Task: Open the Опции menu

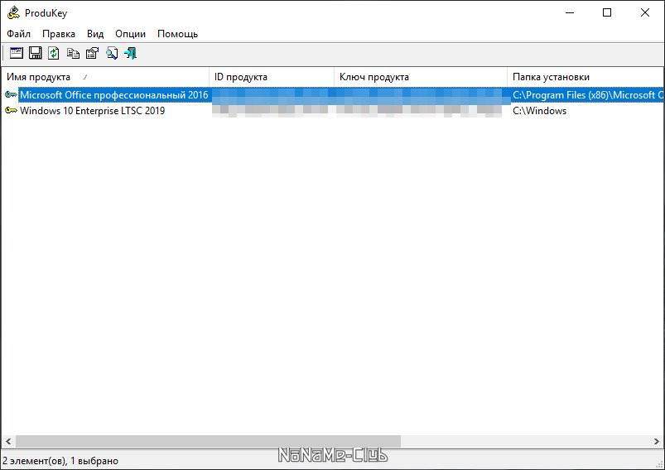Action: tap(130, 34)
